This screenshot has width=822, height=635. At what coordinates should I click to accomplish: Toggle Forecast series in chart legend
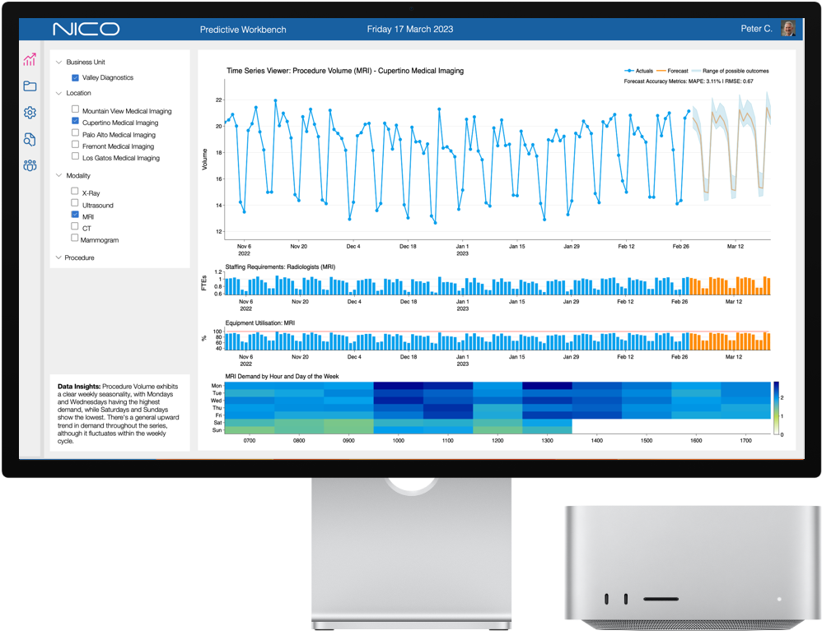point(674,72)
